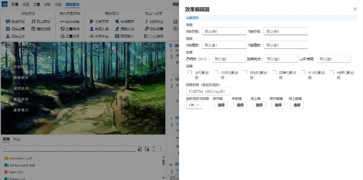Add the 调用场景 call scene statement
The height and width of the screenshot is (180, 363).
click(x=154, y=21)
